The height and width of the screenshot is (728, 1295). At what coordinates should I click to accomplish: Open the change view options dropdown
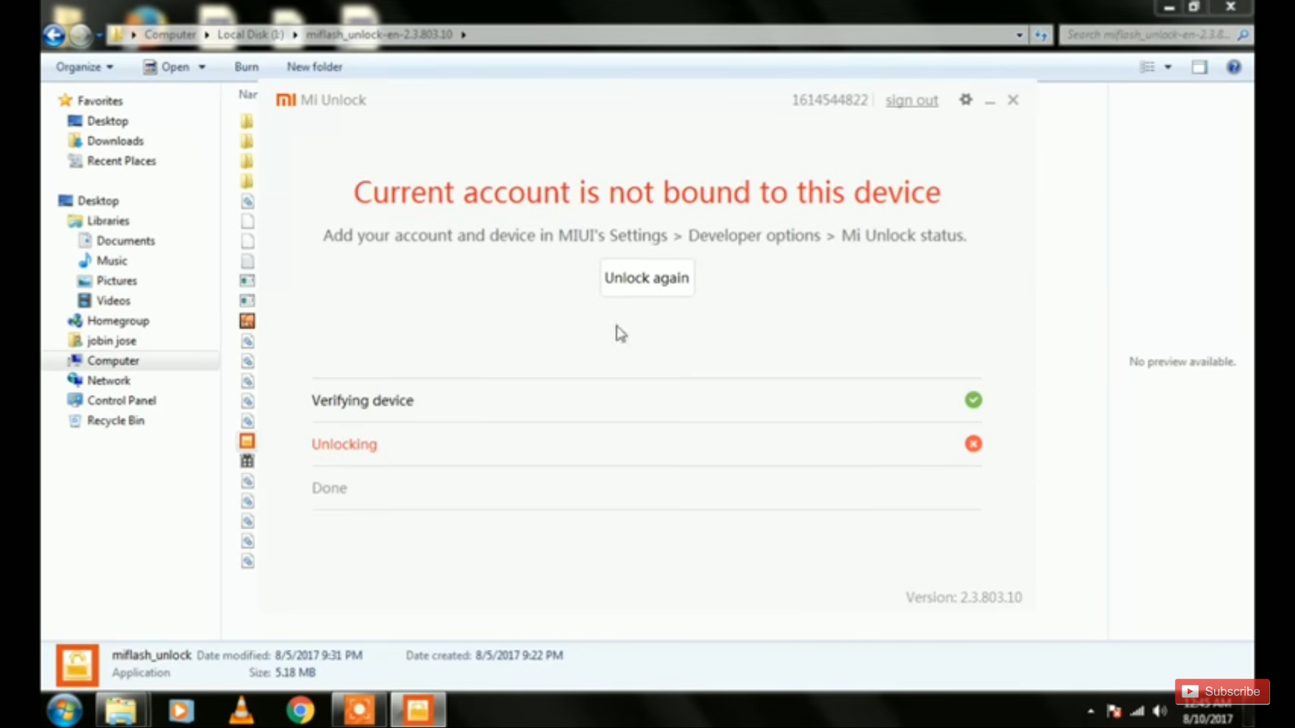pyautogui.click(x=1168, y=67)
